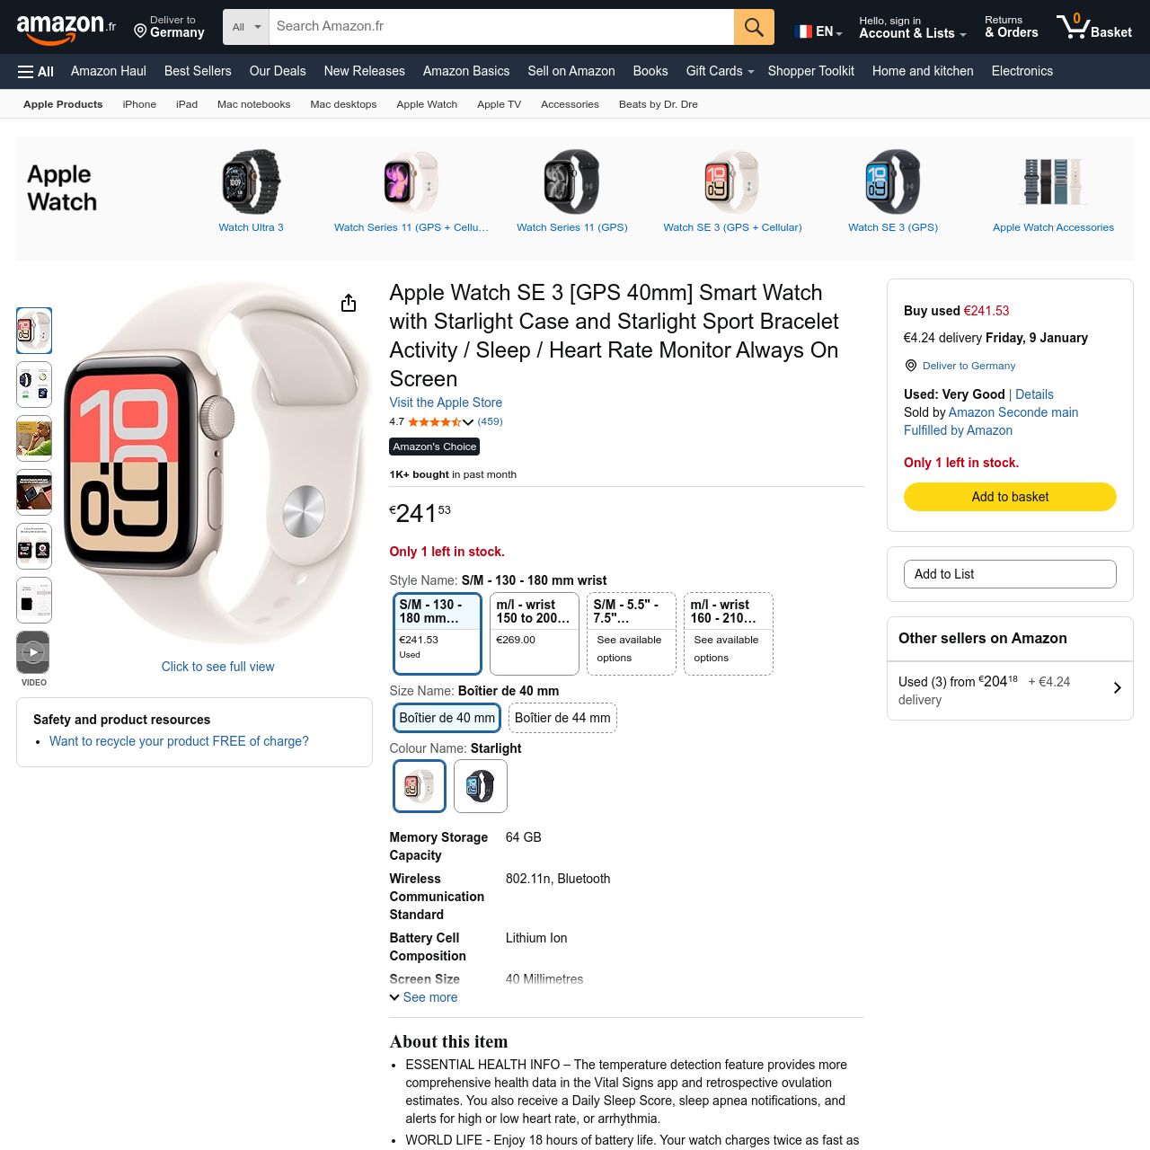This screenshot has height=1150, width=1150.
Task: Expand the See more product details
Action: [423, 997]
